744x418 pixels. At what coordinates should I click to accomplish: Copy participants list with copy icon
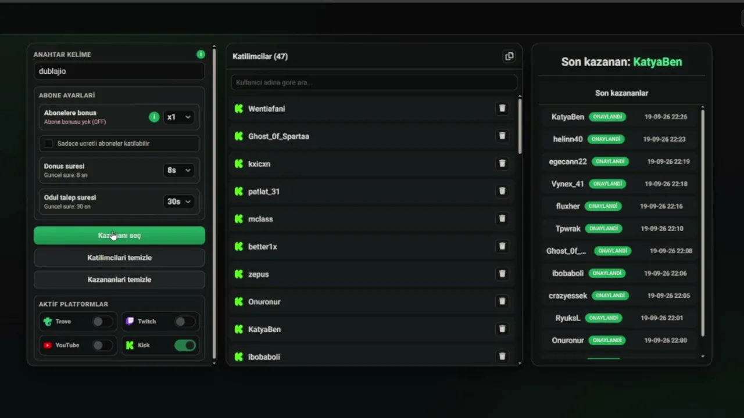[509, 56]
